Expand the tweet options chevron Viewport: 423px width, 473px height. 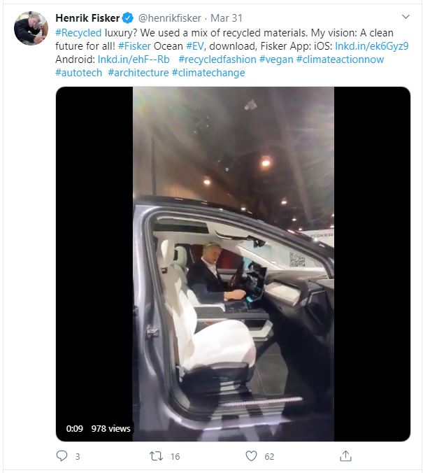click(406, 17)
